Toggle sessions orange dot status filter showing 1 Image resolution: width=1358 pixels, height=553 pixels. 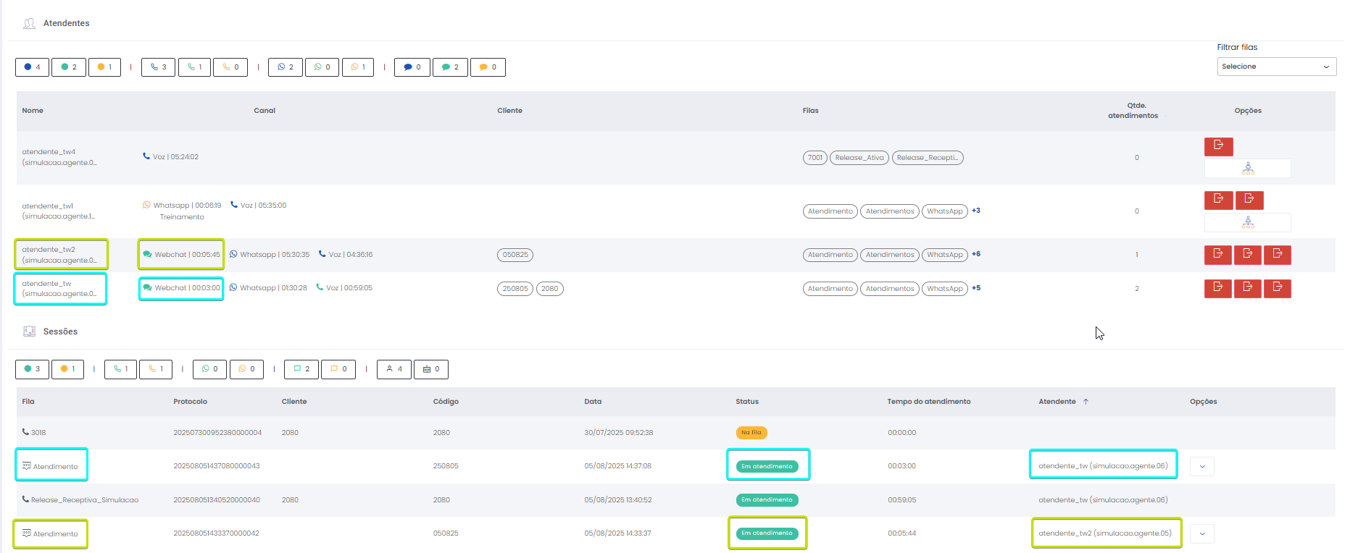coord(67,369)
